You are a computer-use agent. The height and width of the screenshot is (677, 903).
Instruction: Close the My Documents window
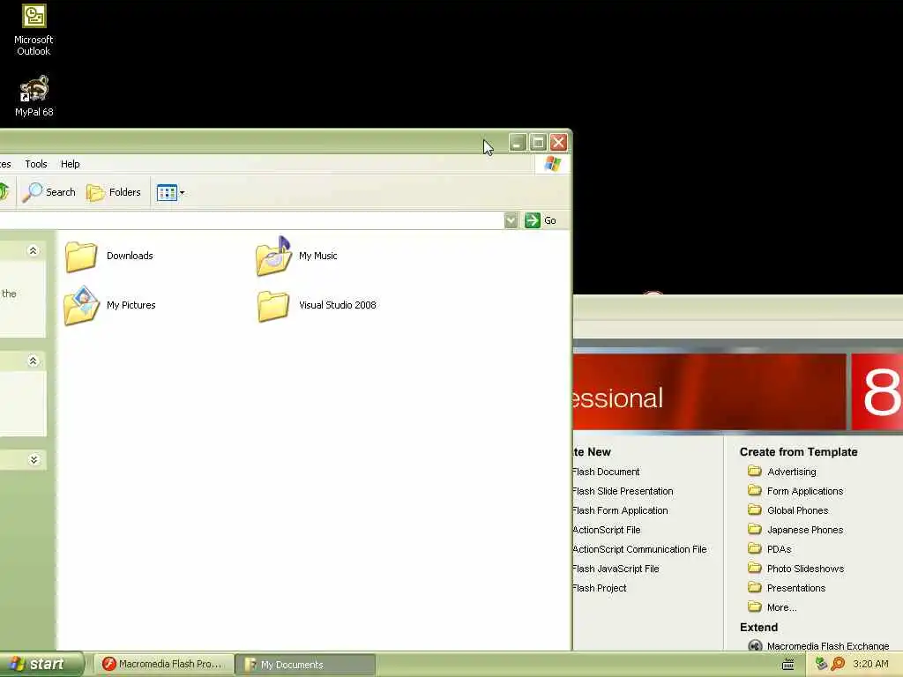click(x=558, y=142)
